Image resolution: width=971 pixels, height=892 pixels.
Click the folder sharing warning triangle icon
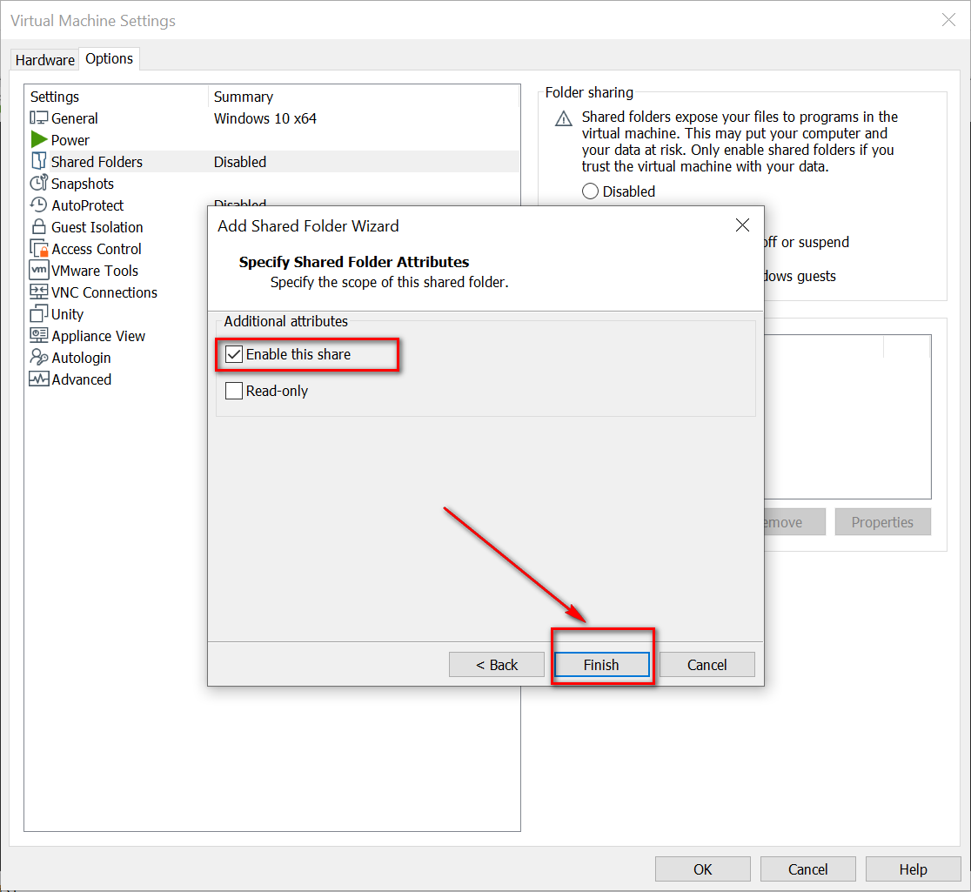pos(564,118)
